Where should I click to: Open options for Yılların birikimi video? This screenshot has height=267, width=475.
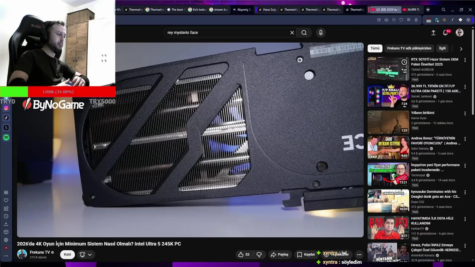pyautogui.click(x=465, y=113)
